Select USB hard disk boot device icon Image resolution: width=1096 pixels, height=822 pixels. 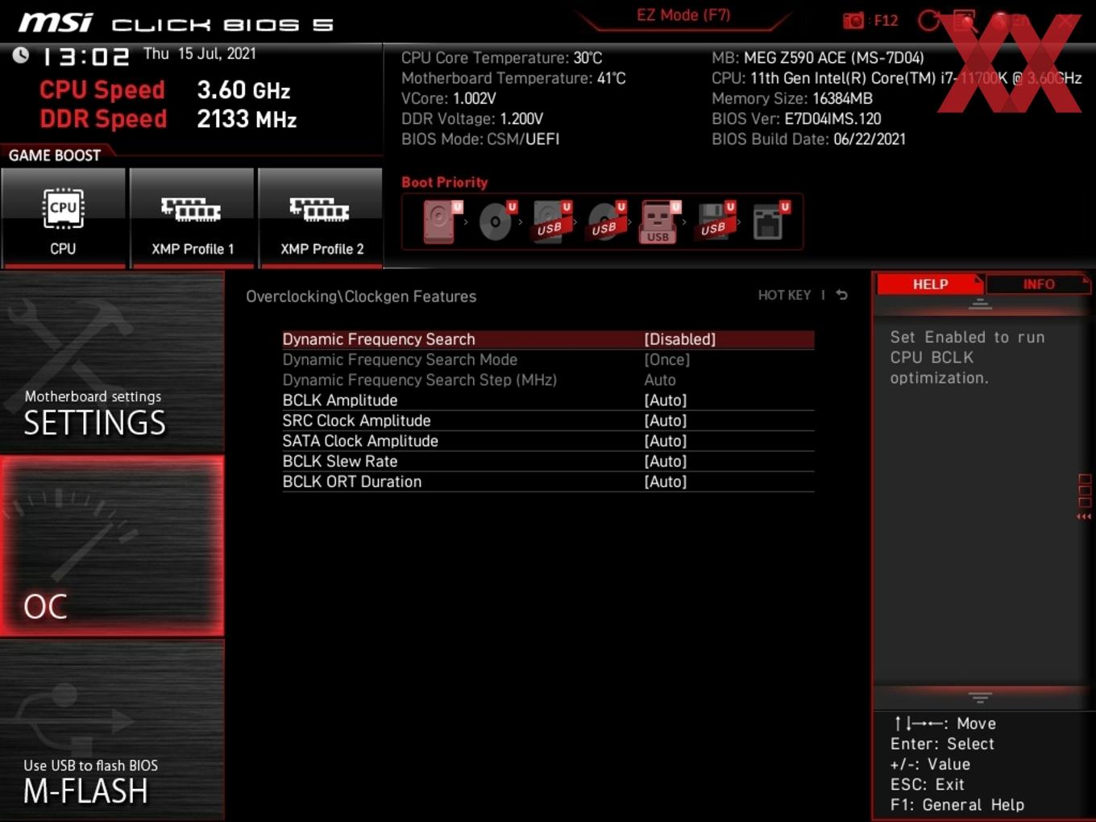pos(551,222)
